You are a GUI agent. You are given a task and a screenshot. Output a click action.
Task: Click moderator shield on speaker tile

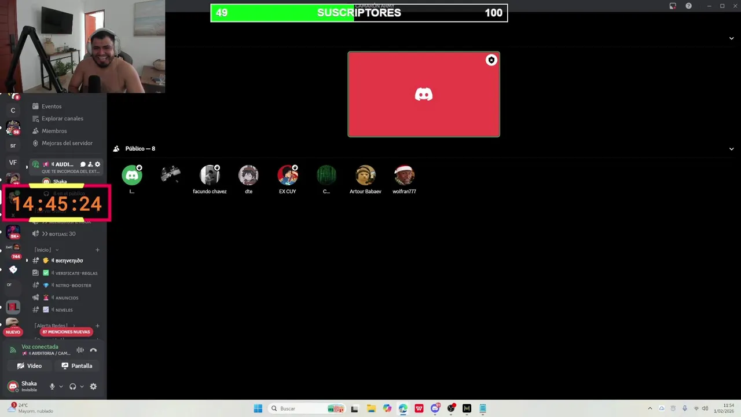coord(491,60)
